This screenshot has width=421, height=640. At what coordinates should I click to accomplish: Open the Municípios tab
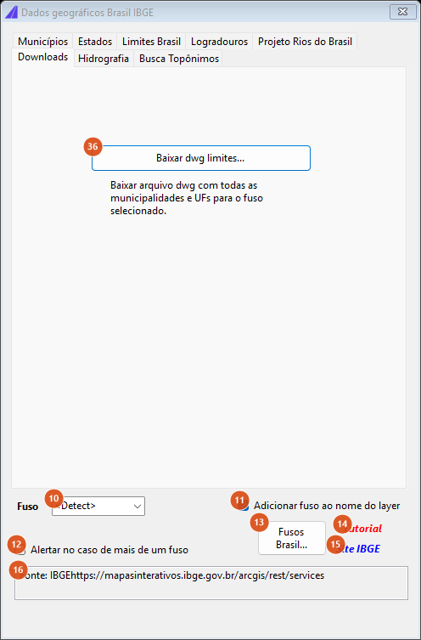pos(42,42)
